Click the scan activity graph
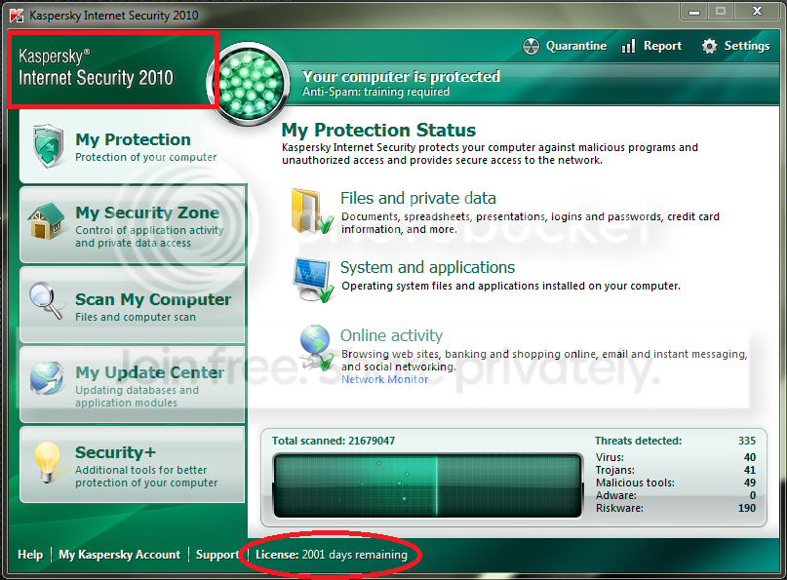787x580 pixels. click(x=427, y=485)
